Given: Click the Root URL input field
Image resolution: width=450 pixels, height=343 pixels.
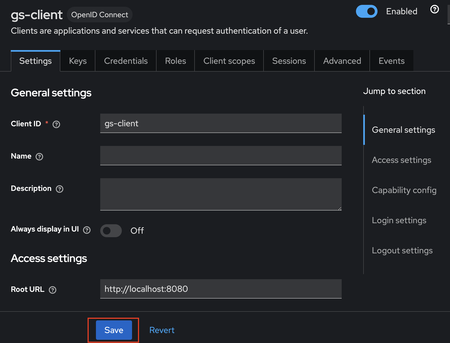Looking at the screenshot, I should (x=221, y=289).
